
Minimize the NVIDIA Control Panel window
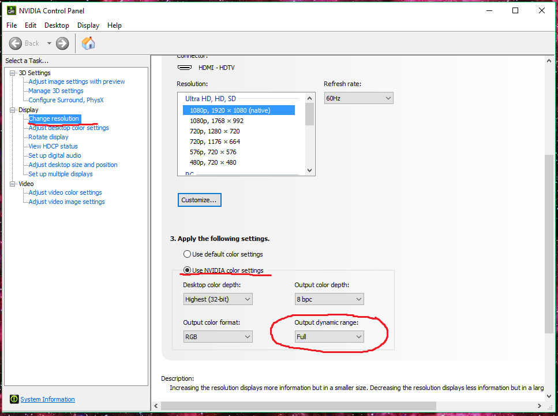pyautogui.click(x=489, y=11)
